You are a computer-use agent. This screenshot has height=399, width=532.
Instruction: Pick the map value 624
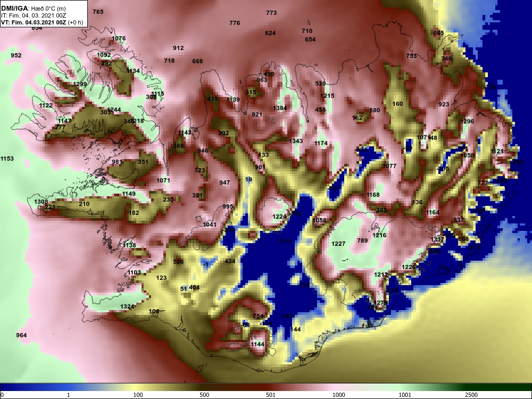pyautogui.click(x=270, y=33)
